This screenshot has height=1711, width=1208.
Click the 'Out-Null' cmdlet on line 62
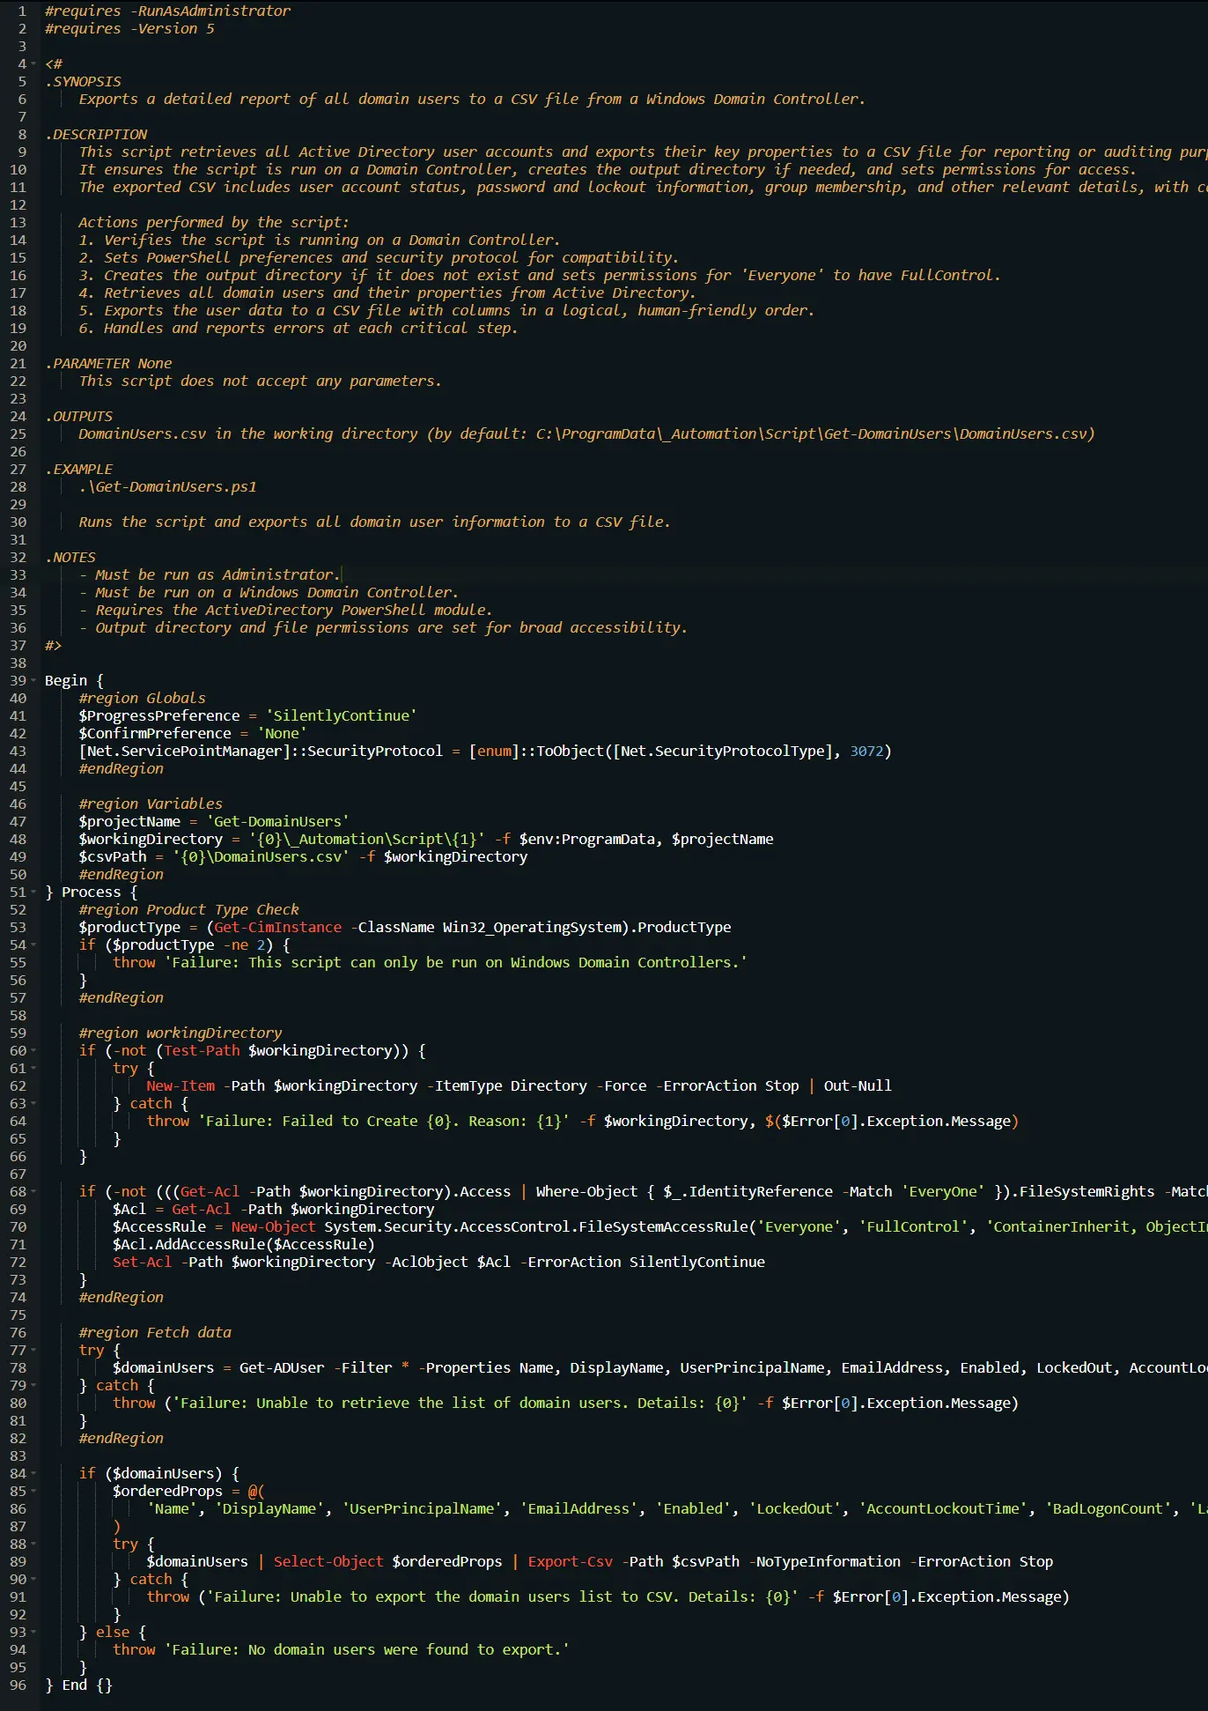(x=858, y=1085)
